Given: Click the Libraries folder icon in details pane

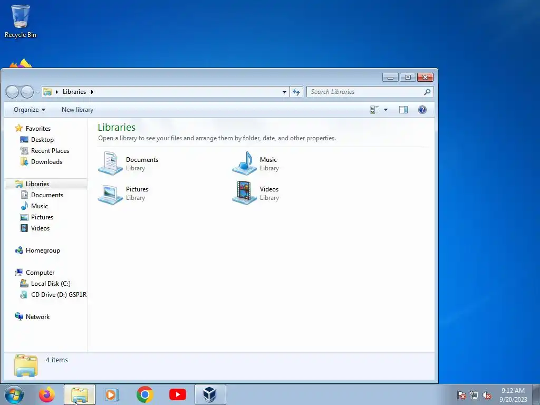Looking at the screenshot, I should (25, 366).
